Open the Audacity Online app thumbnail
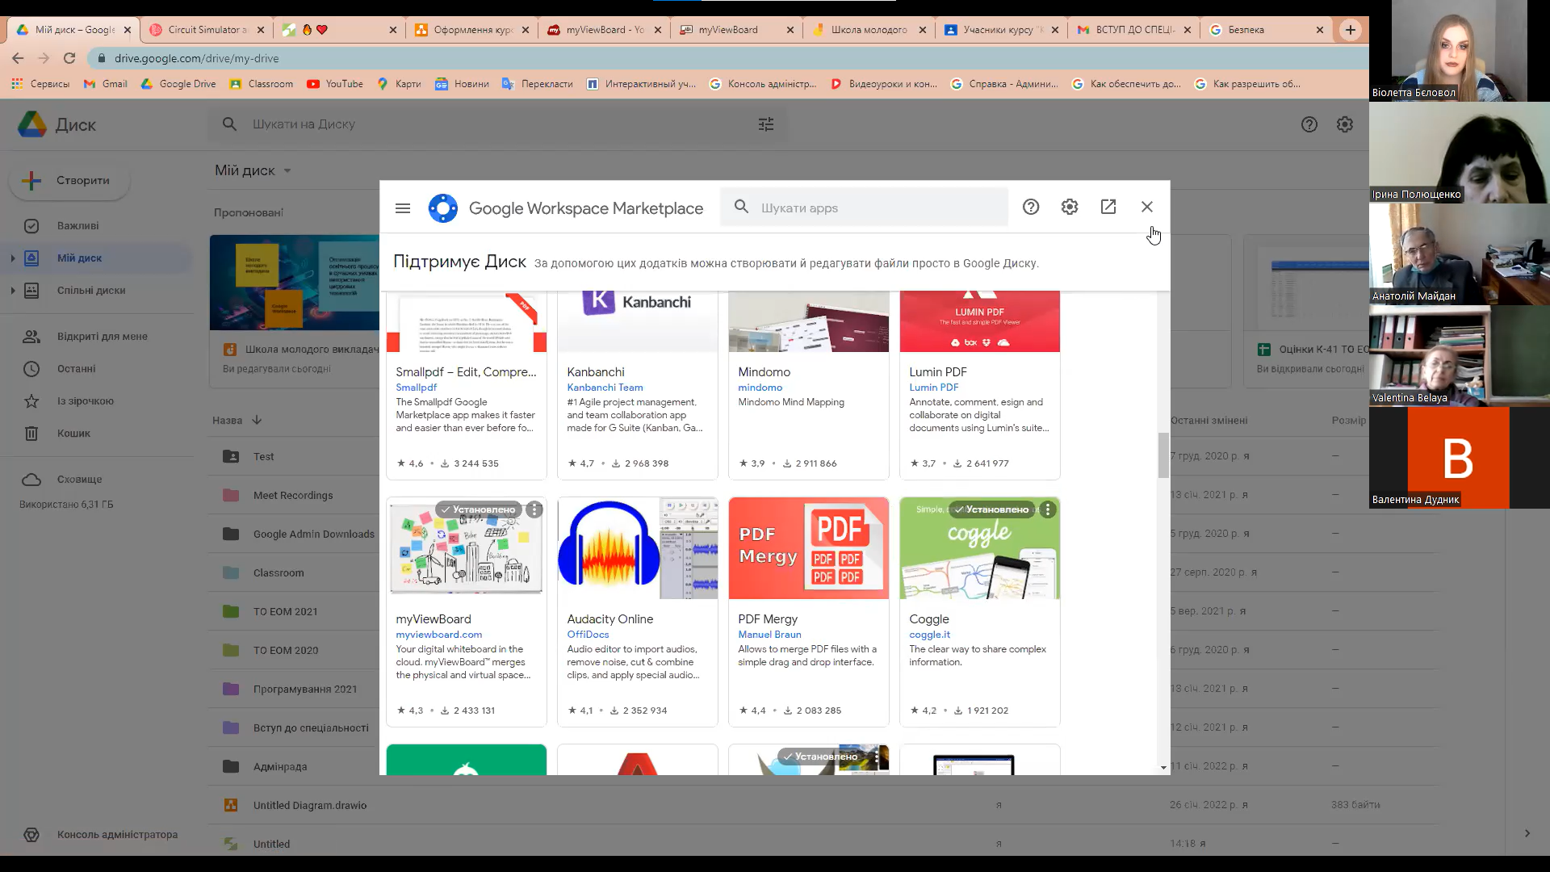1550x872 pixels. [638, 548]
